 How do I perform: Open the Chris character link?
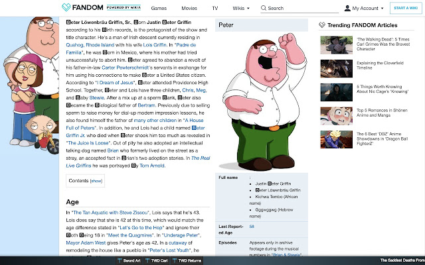[x=188, y=90]
